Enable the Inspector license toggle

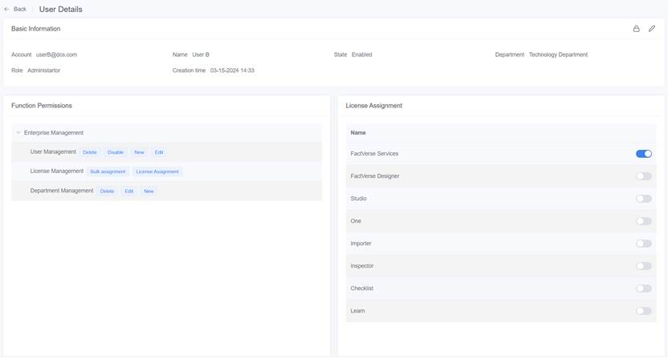pyautogui.click(x=643, y=266)
